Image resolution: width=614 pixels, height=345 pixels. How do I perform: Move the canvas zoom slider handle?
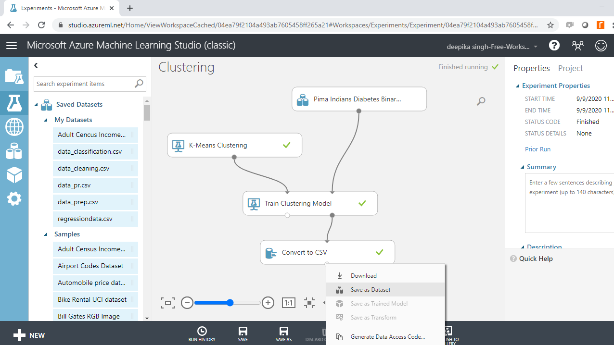click(x=230, y=303)
